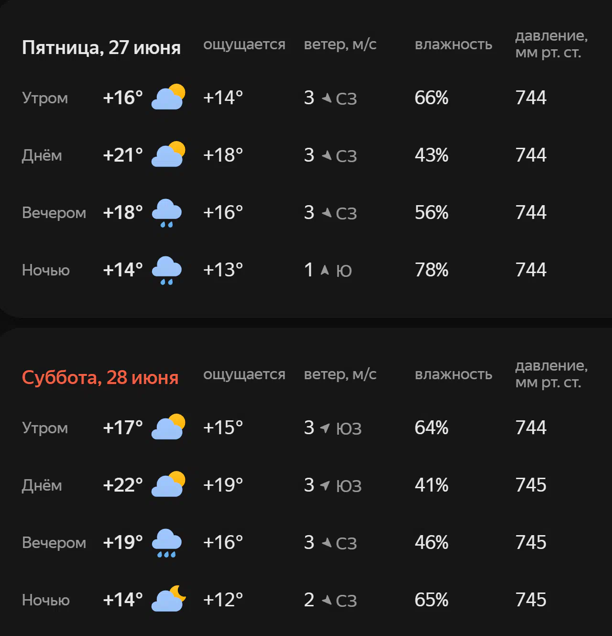
Task: Click heavy rain icon for Saturday evening
Action: [x=167, y=543]
